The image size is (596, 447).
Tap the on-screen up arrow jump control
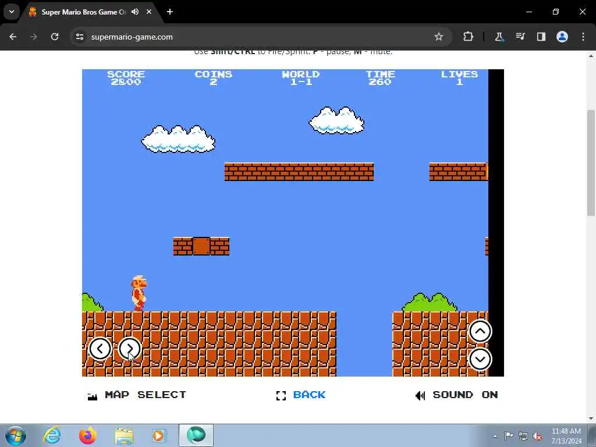[480, 331]
